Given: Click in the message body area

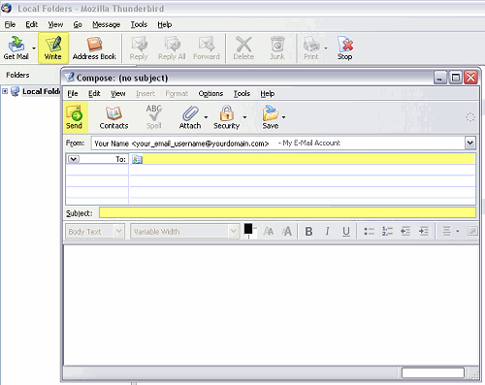Looking at the screenshot, I should (x=271, y=305).
